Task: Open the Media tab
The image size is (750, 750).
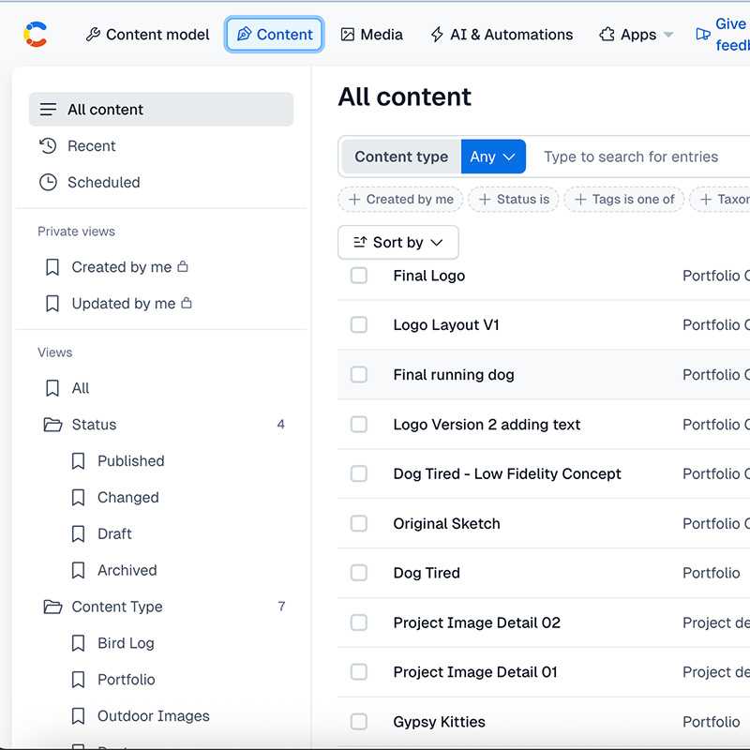Action: tap(373, 34)
